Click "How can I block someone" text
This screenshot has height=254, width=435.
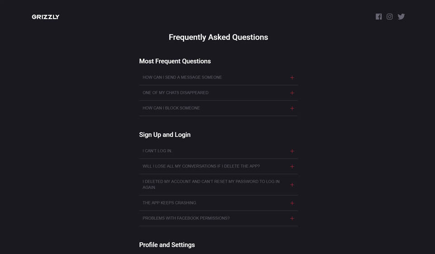(171, 108)
